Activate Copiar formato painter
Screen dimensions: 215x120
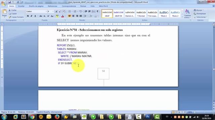point(16,17)
